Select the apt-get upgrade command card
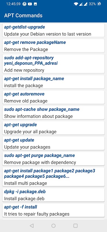The width and height of the screenshot is (107, 232). 53,128
